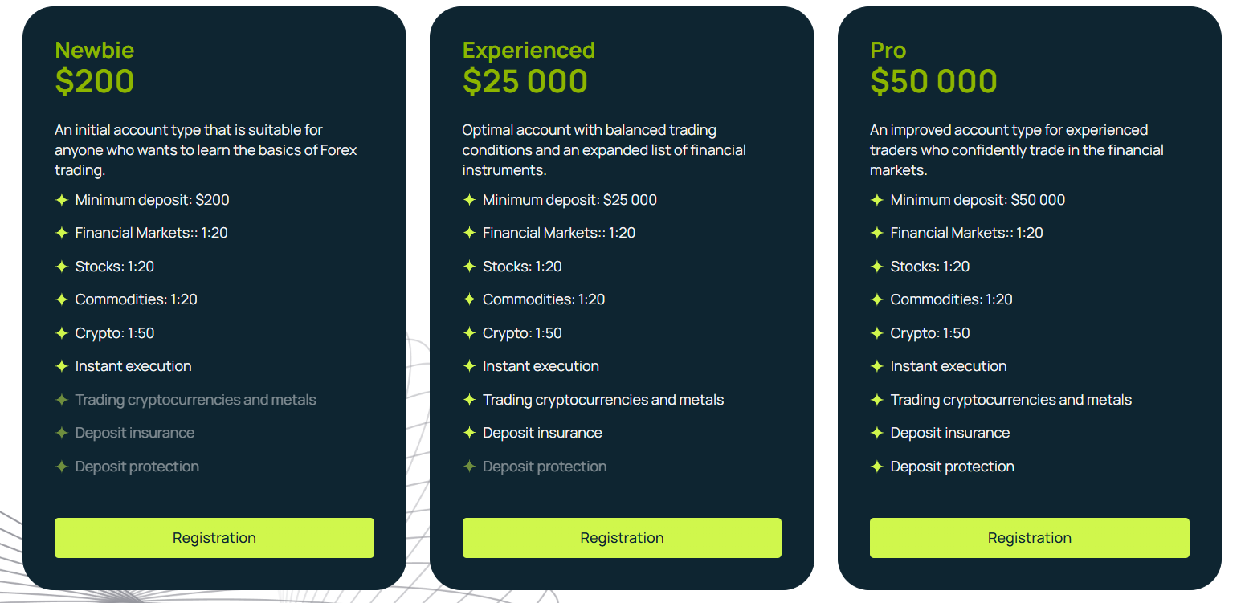Click star icon beside Newbie Minimum deposit $200
This screenshot has height=603, width=1241.
click(61, 200)
